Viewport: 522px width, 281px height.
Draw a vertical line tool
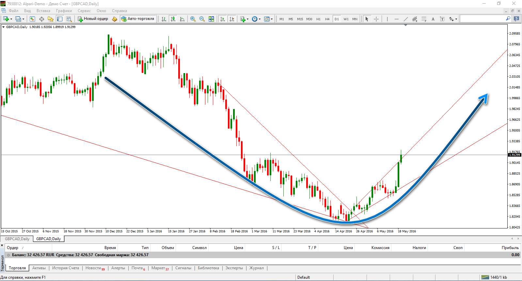click(387, 19)
